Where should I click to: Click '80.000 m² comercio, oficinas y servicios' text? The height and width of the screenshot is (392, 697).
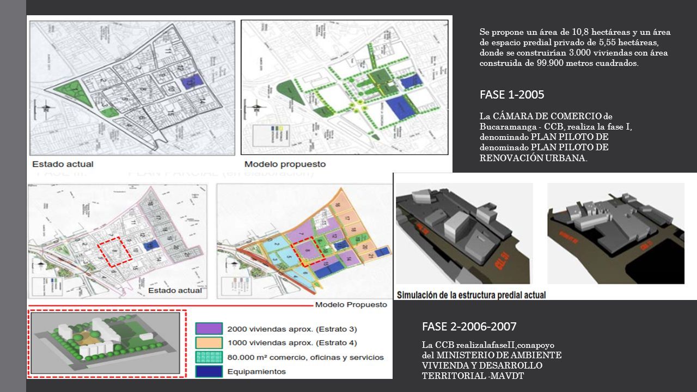click(305, 358)
